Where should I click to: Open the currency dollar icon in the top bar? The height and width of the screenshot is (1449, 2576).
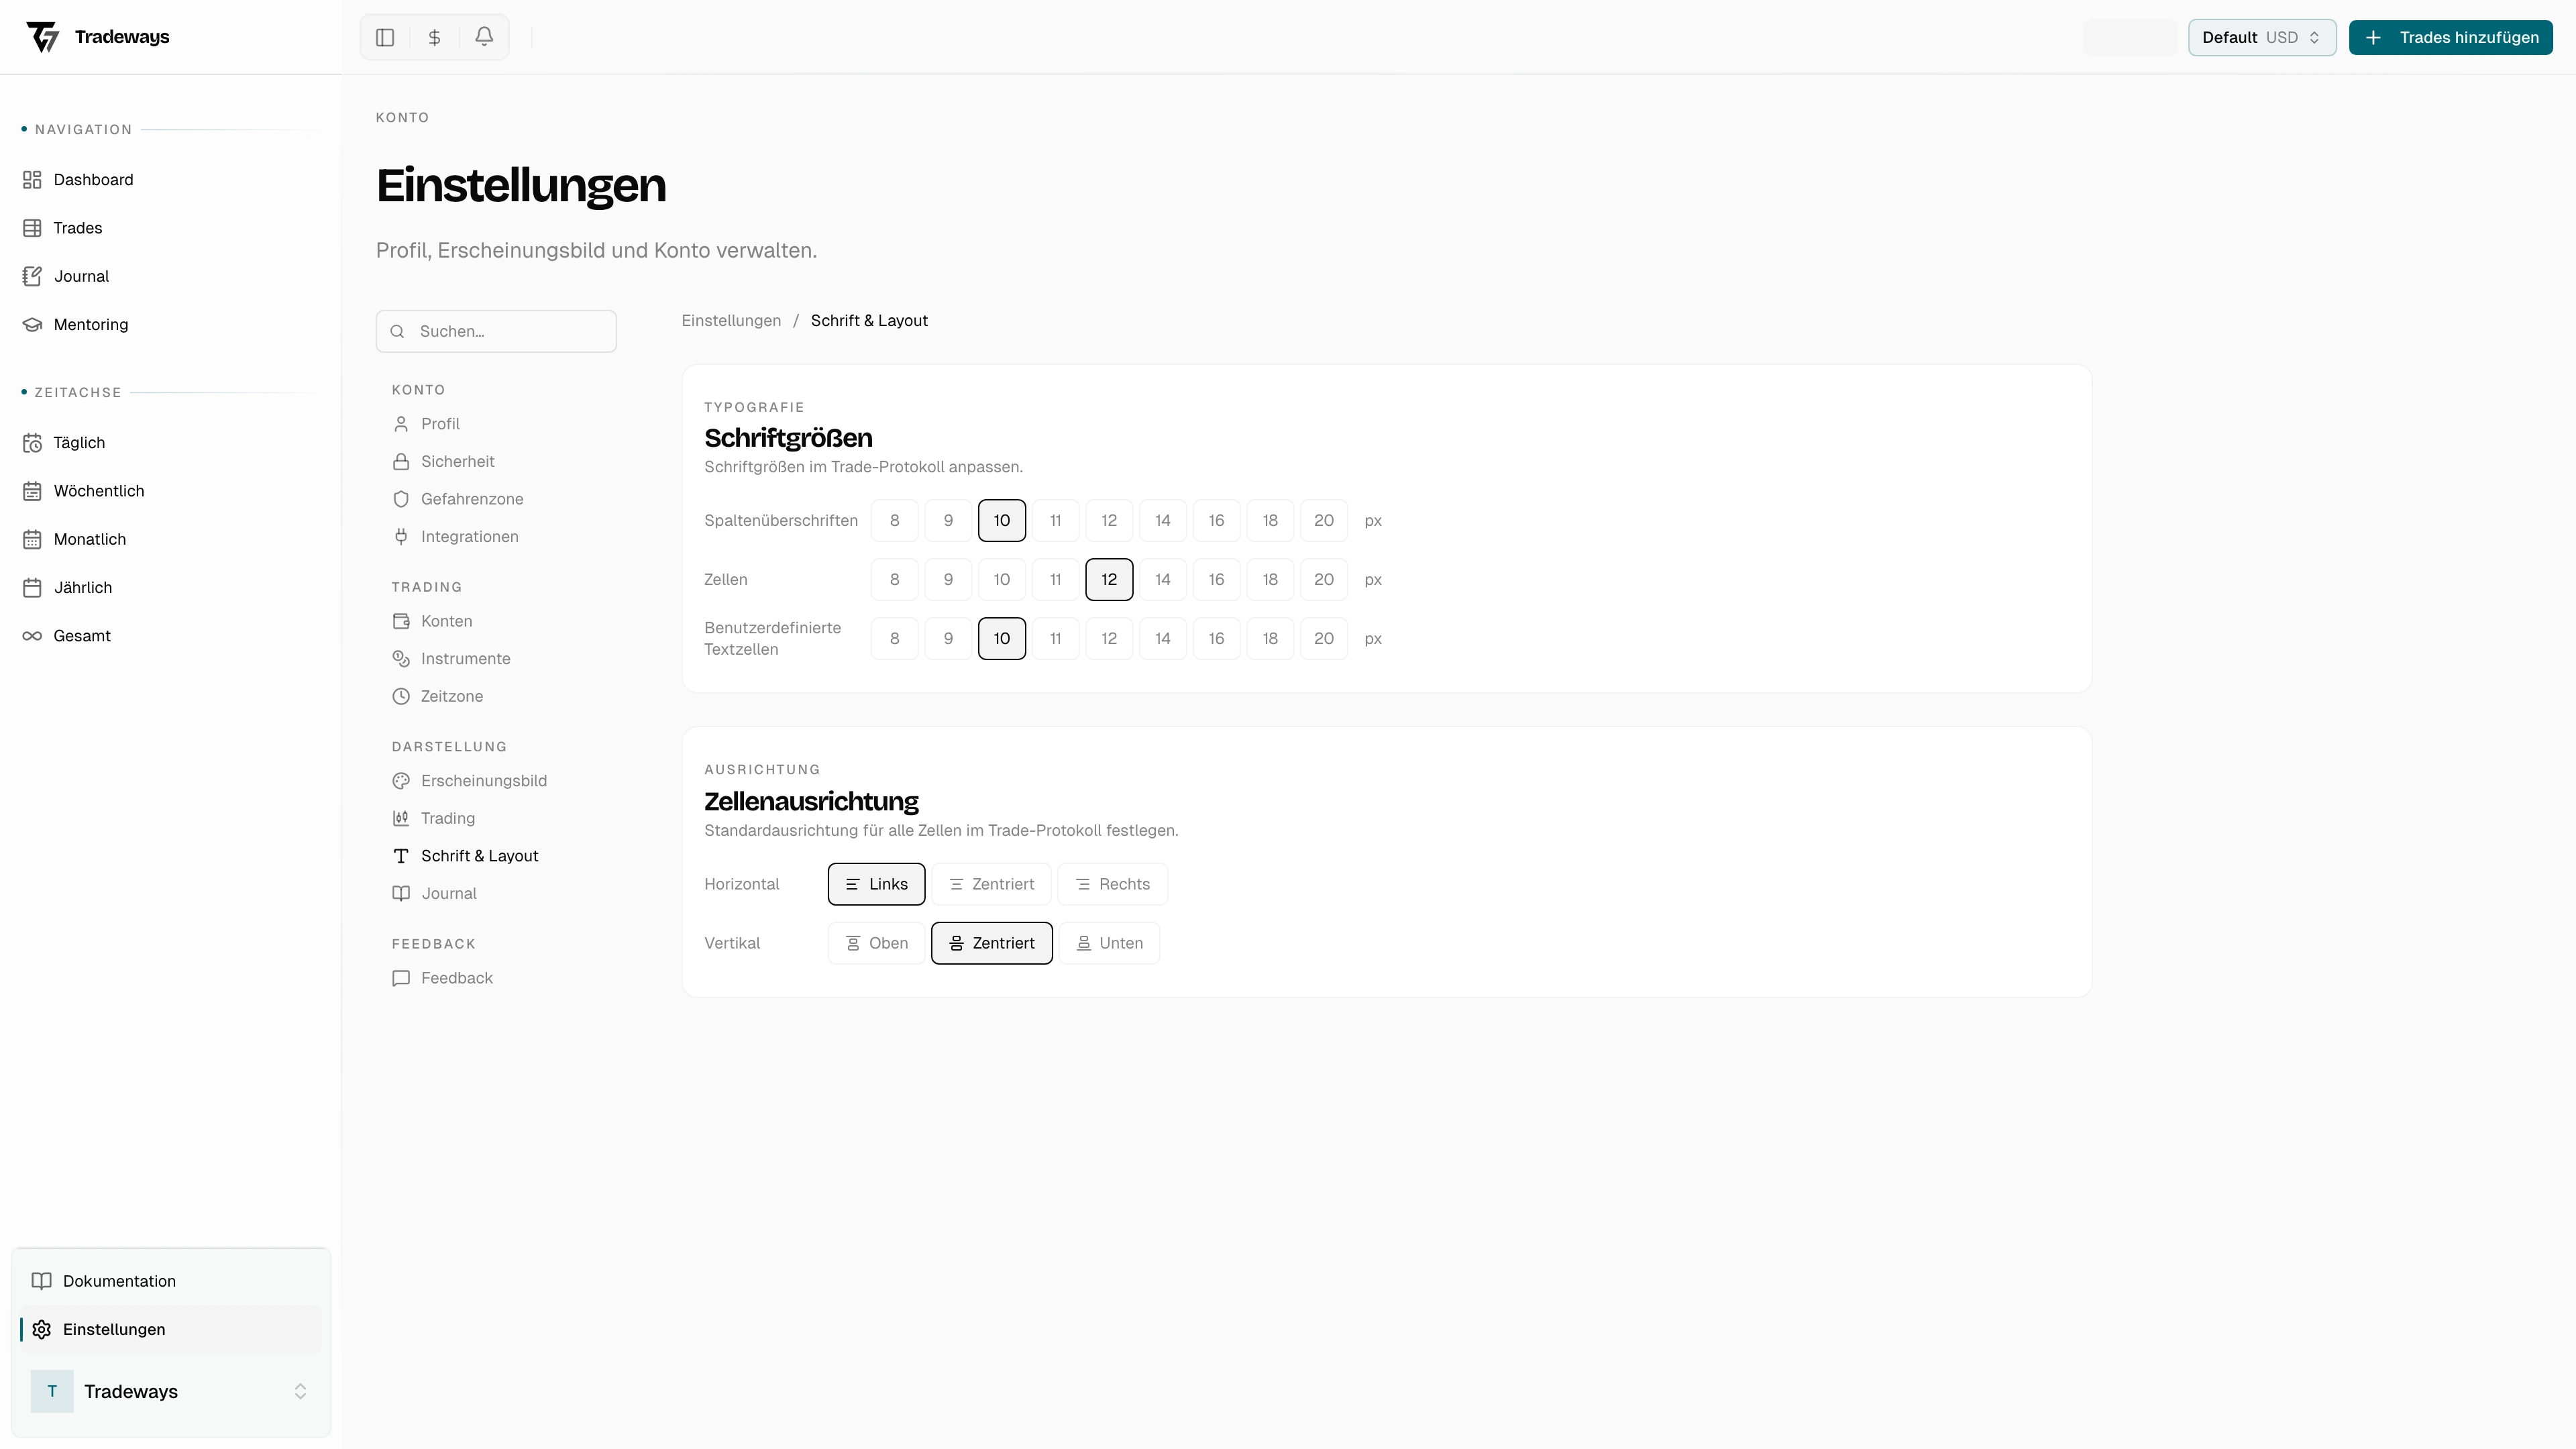[x=434, y=37]
